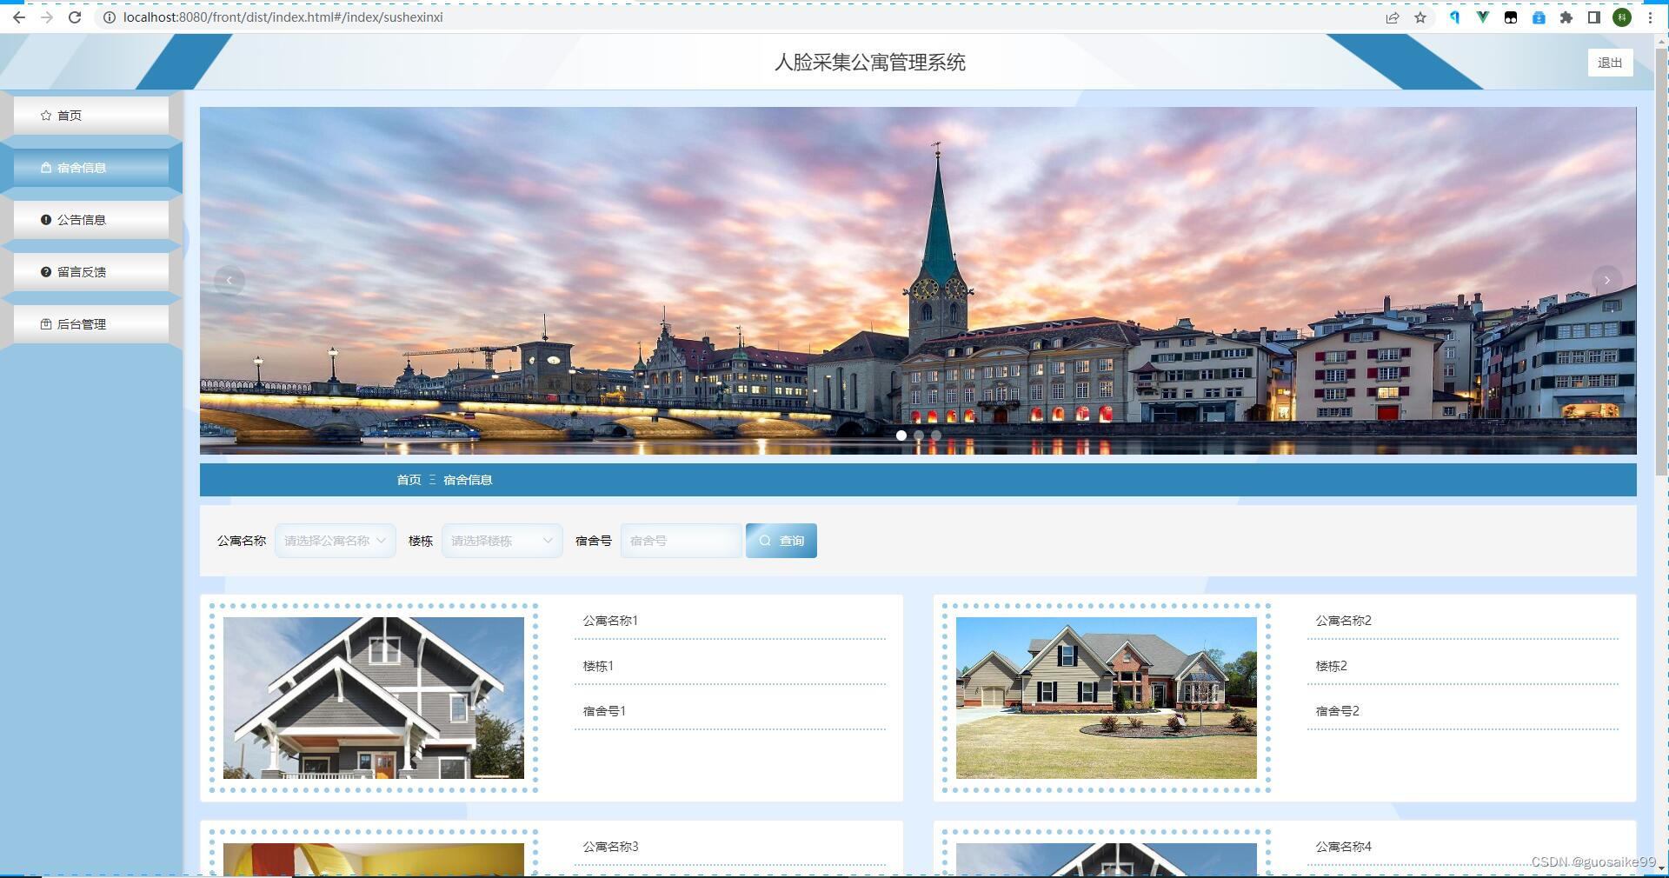Click the 楼栋1 text
The height and width of the screenshot is (878, 1669).
click(598, 666)
